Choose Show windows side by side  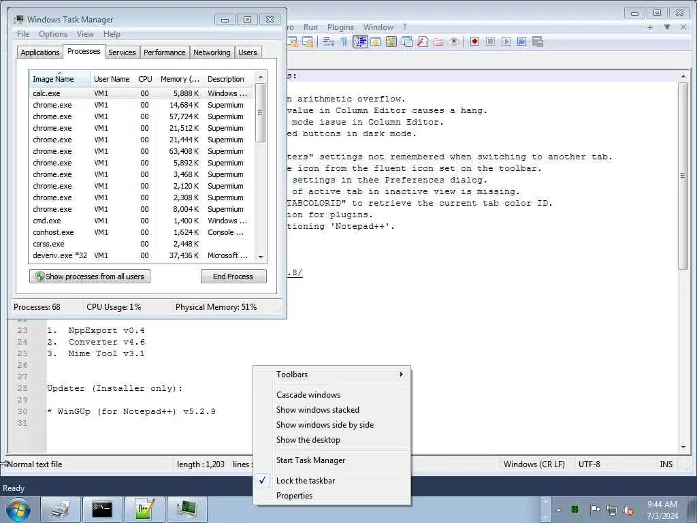(331, 425)
